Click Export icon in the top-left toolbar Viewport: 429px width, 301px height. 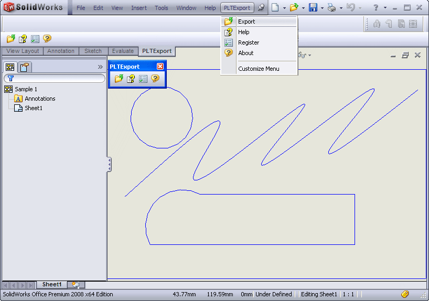coord(11,39)
